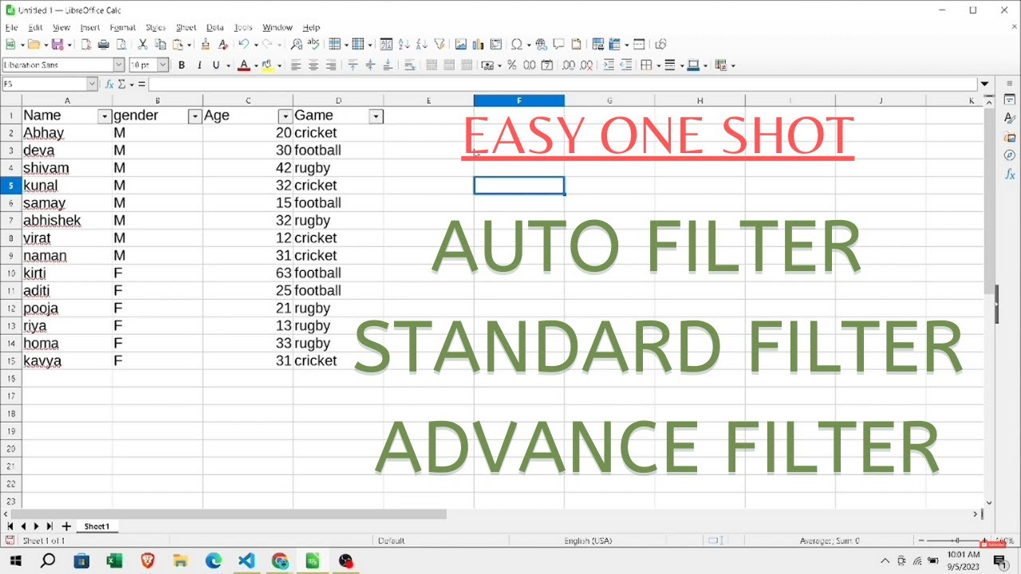
Task: Click the Print icon in toolbar
Action: click(103, 45)
